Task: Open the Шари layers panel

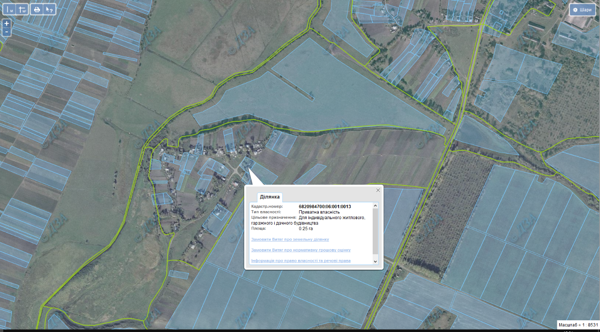Action: pyautogui.click(x=582, y=10)
